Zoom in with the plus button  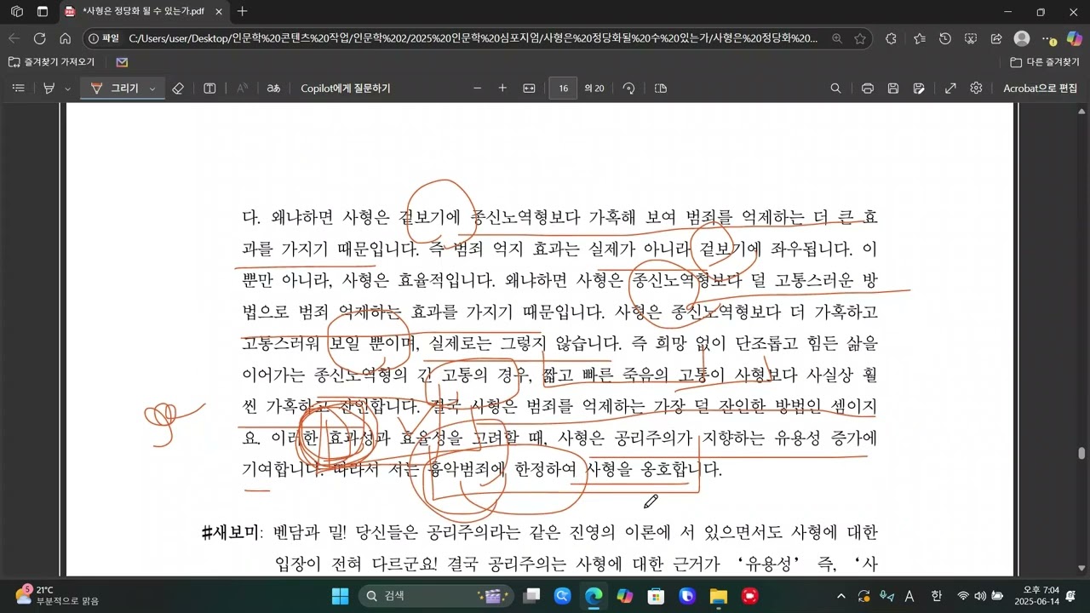pyautogui.click(x=502, y=88)
